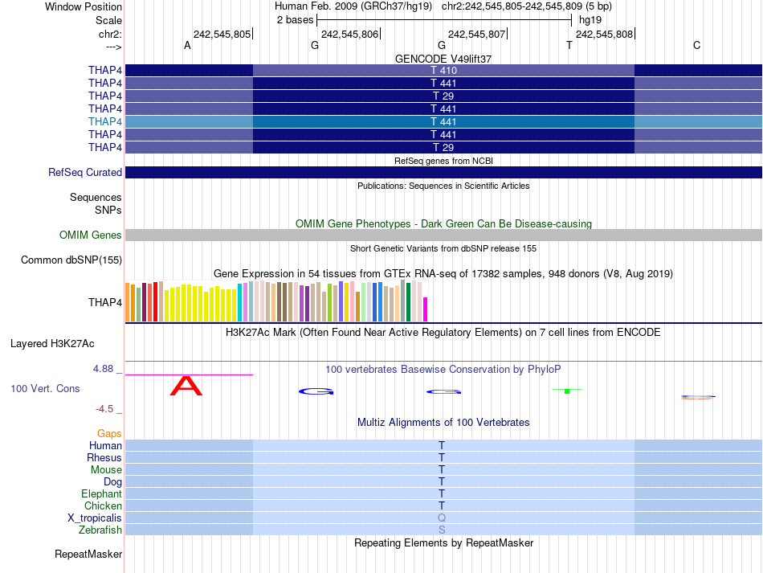The width and height of the screenshot is (763, 573).
Task: Click the Chicken species label
Action: tap(103, 505)
